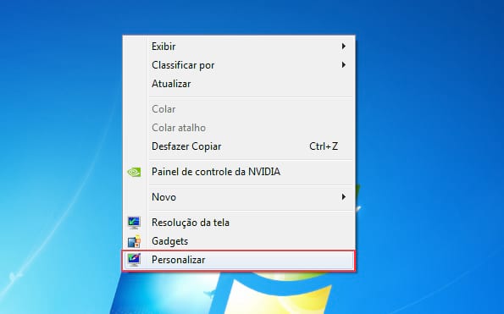
Task: Open the Novo submenu entry
Action: [x=239, y=197]
